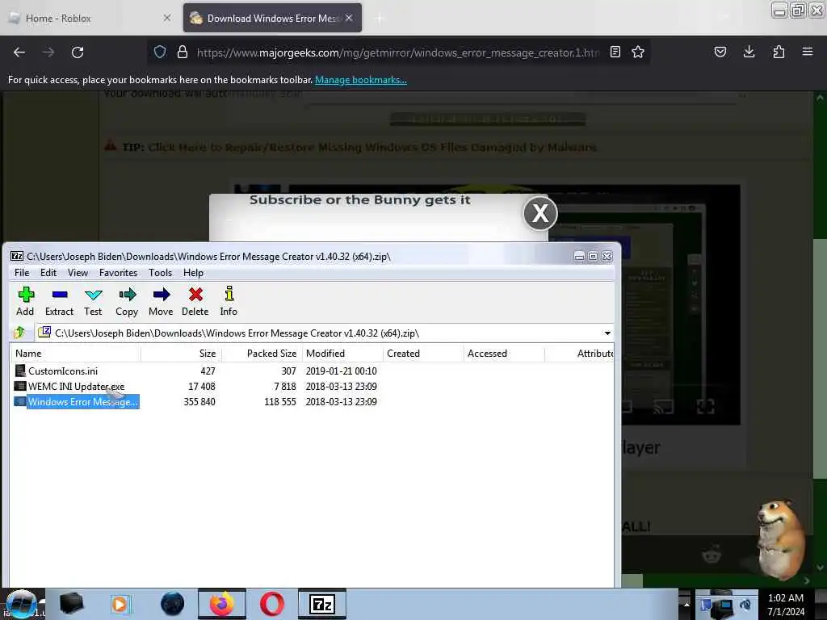827x620 pixels.
Task: Click size value 17 408
Action: pos(201,387)
